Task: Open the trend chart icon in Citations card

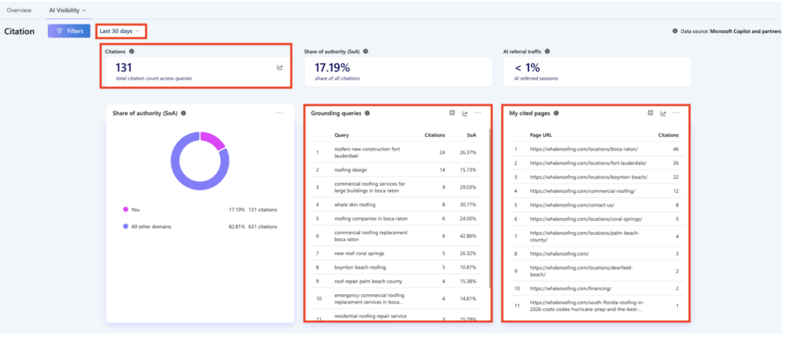Action: click(280, 67)
